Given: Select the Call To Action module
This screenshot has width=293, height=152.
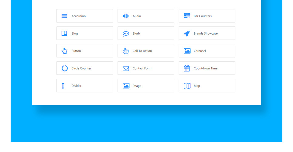Looking at the screenshot, I should [x=146, y=51].
